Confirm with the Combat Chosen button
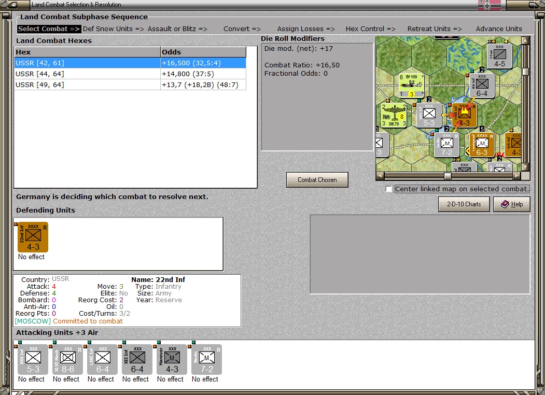The image size is (545, 395). [317, 180]
